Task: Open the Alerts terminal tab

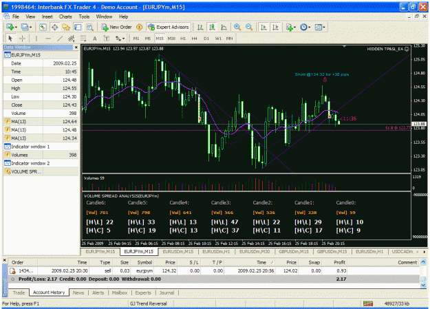Action: [98, 292]
